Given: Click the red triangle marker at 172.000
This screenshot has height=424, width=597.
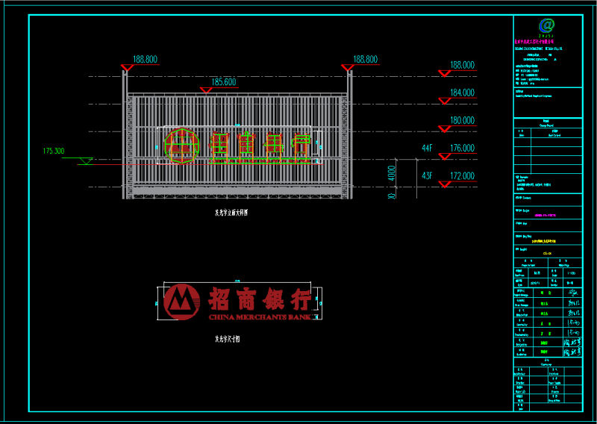Looking at the screenshot, I should [444, 184].
